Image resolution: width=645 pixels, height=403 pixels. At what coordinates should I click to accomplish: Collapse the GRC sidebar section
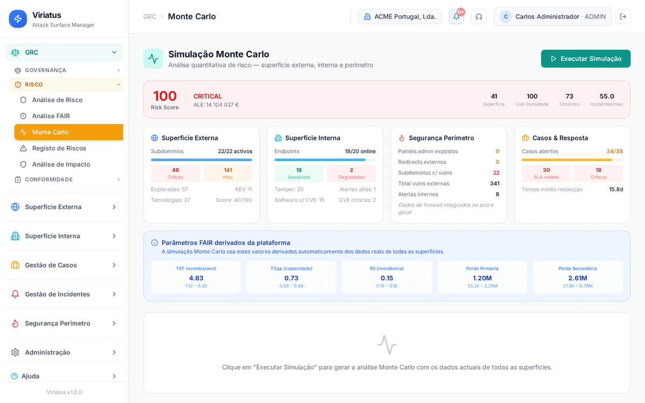point(114,52)
